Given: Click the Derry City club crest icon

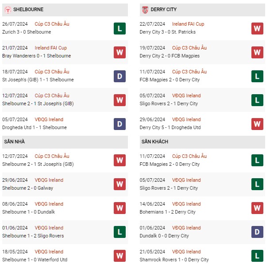Looking at the screenshot, I should pyautogui.click(x=145, y=10).
